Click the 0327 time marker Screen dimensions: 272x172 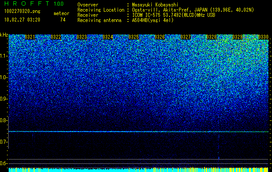pyautogui.click(x=186, y=37)
